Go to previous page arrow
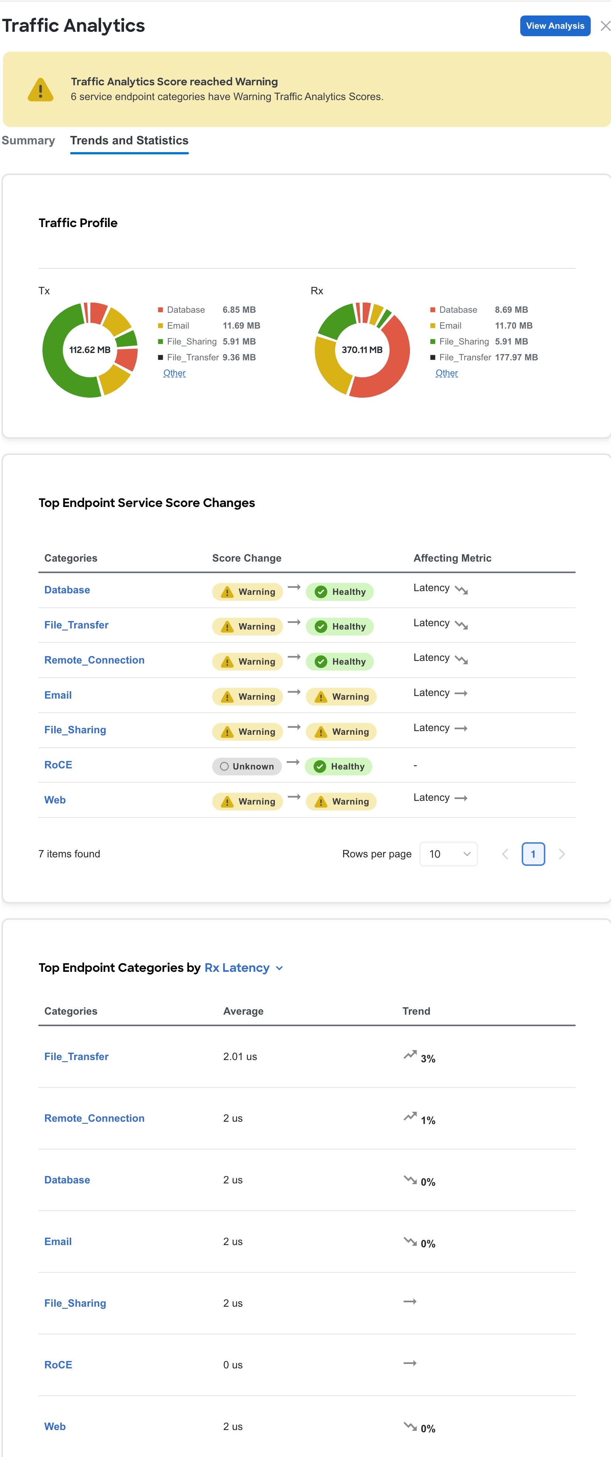The height and width of the screenshot is (1457, 611). [x=505, y=854]
